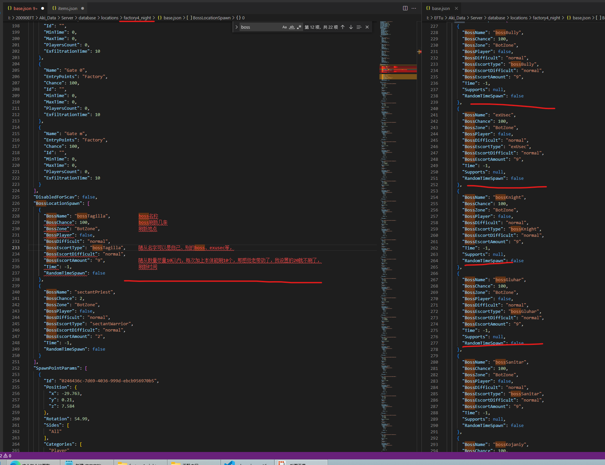Click the locations breadcrumb in left editor
The image size is (605, 465).
pos(110,18)
